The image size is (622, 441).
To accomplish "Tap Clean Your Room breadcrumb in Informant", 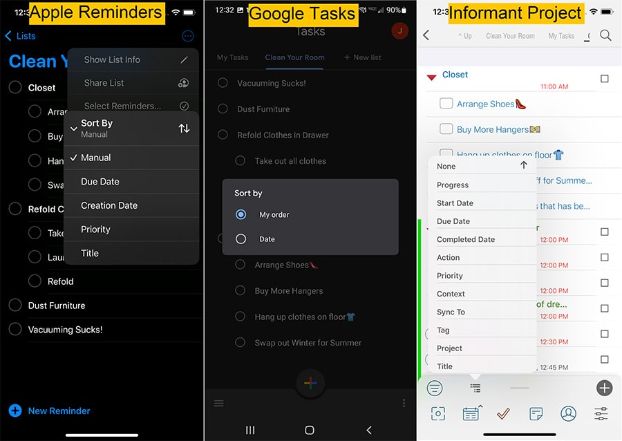I will [510, 36].
